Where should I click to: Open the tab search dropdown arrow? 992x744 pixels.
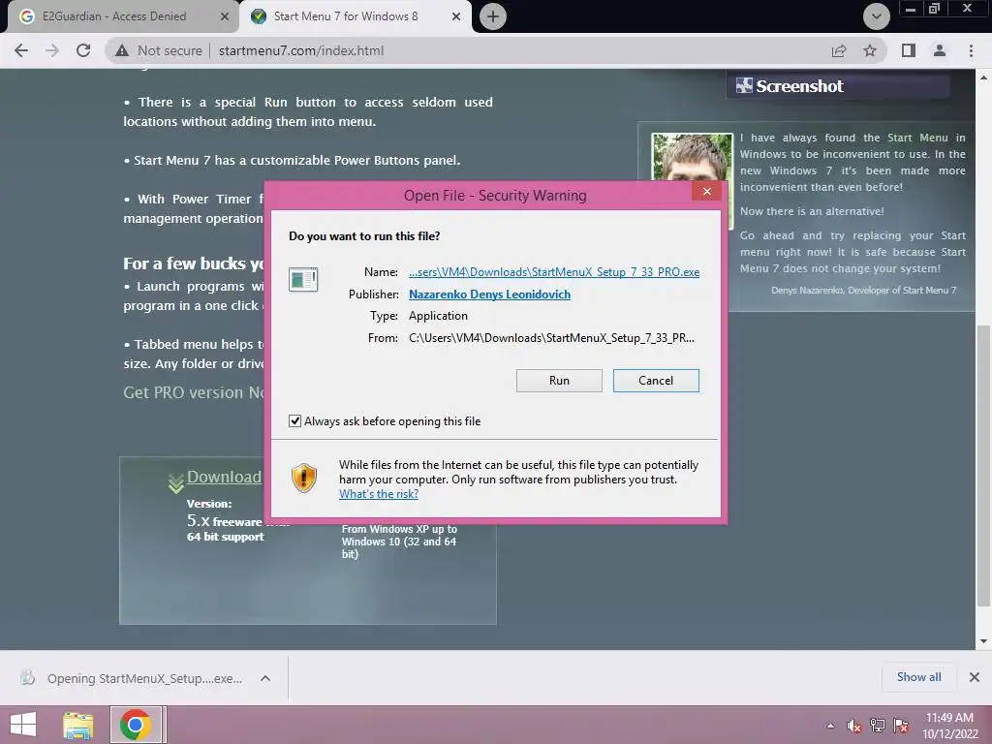tap(876, 16)
